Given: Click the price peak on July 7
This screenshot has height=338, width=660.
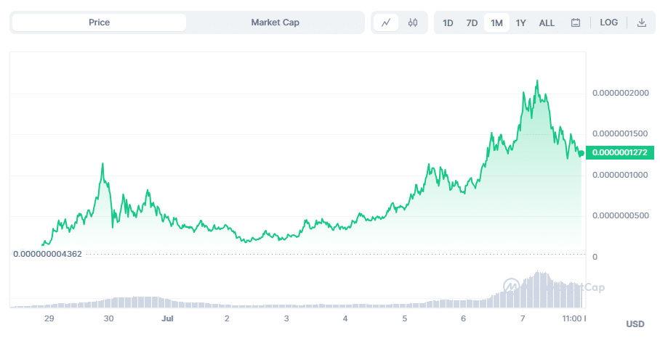Looking at the screenshot, I should 537,81.
